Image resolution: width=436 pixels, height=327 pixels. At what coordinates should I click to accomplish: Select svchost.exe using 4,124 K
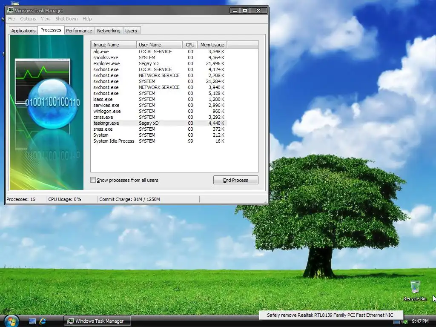pos(159,69)
